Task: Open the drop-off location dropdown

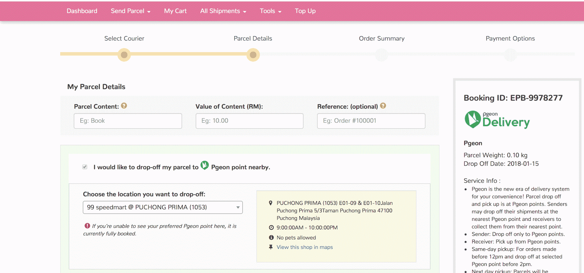Action: [x=163, y=207]
